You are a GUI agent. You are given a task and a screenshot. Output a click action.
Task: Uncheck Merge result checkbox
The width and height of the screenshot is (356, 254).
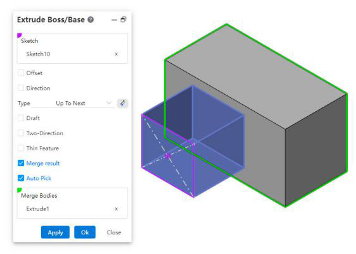point(21,163)
